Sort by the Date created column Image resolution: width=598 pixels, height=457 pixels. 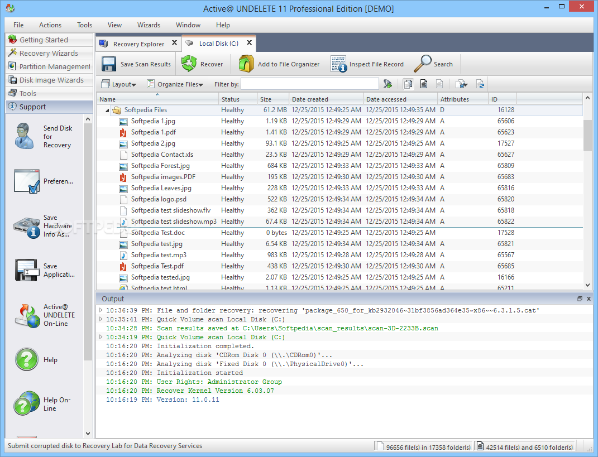click(326, 99)
